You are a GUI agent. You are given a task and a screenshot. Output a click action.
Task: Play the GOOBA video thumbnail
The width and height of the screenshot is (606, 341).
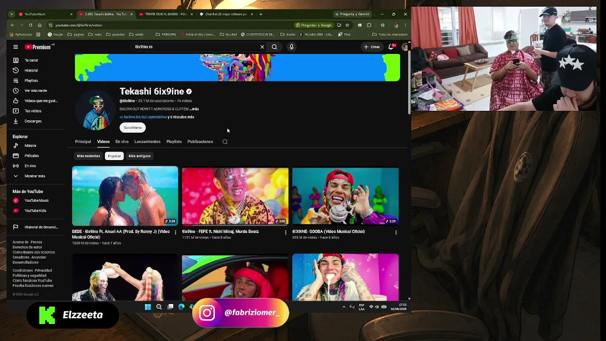345,196
